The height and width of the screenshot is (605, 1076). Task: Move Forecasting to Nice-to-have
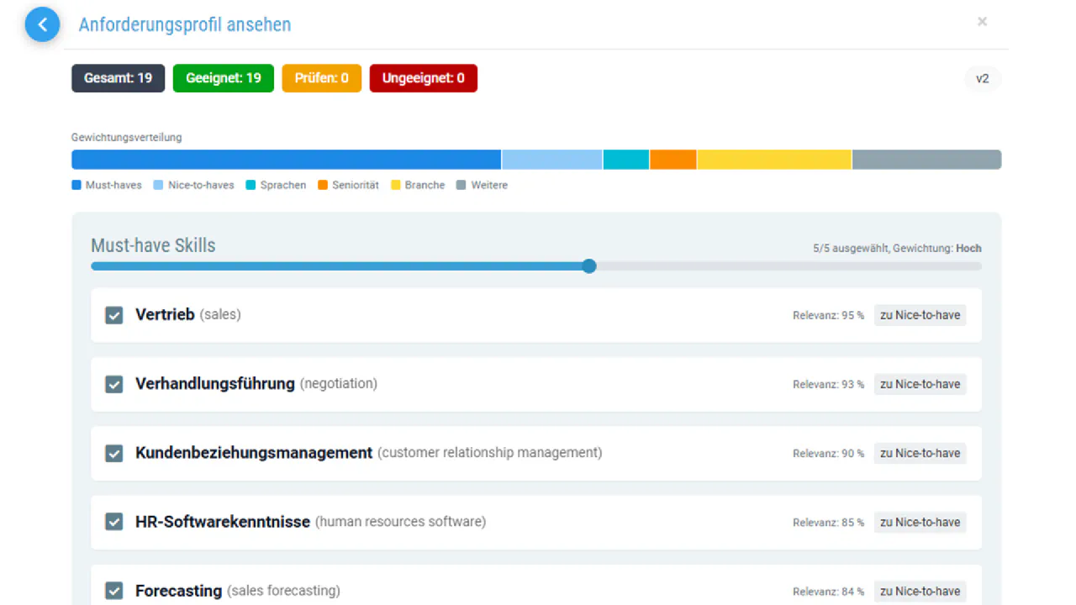(920, 591)
